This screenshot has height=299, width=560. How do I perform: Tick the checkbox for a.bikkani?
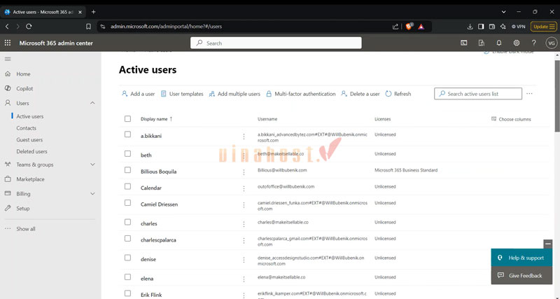pos(127,134)
